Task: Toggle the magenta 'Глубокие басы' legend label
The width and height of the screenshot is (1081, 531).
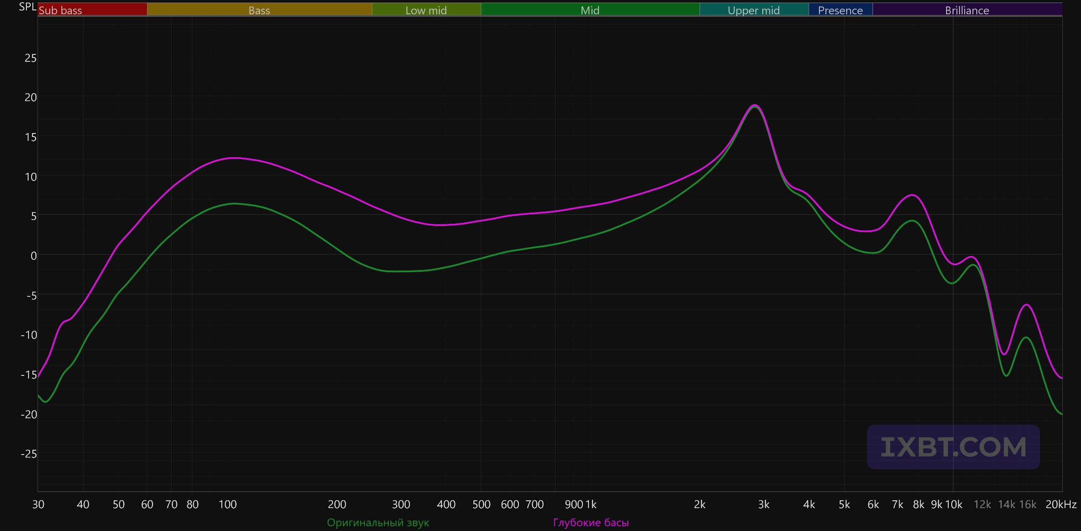Action: [591, 522]
